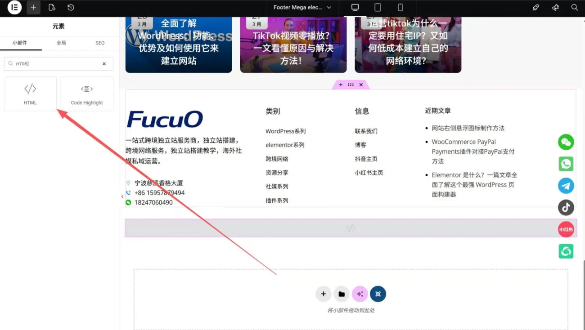Image resolution: width=585 pixels, height=330 pixels.
Task: Open template library folder icon in empty section
Action: pyautogui.click(x=342, y=294)
